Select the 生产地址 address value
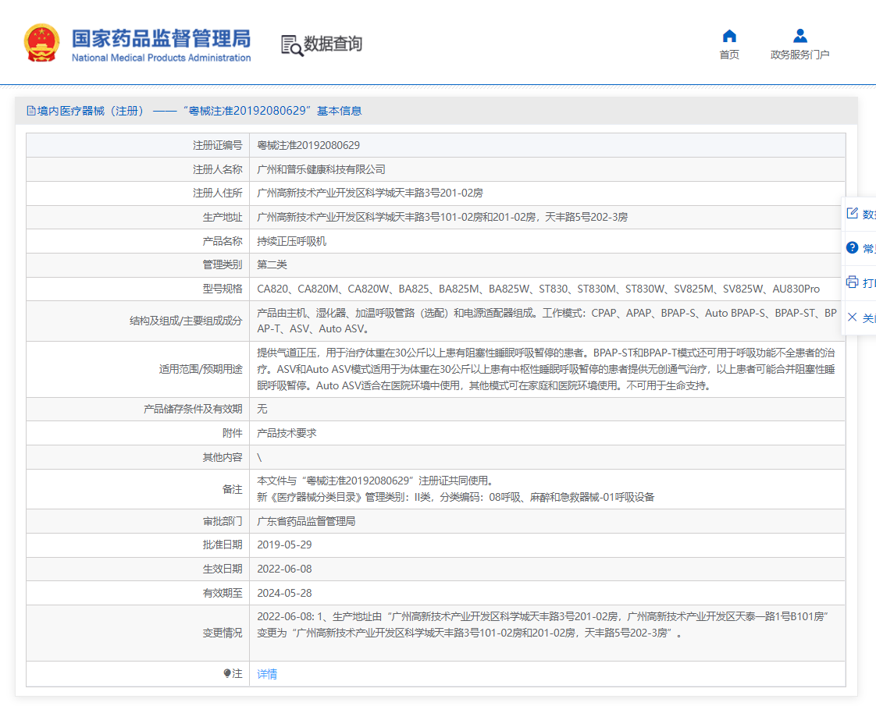876x706 pixels. pyautogui.click(x=443, y=217)
